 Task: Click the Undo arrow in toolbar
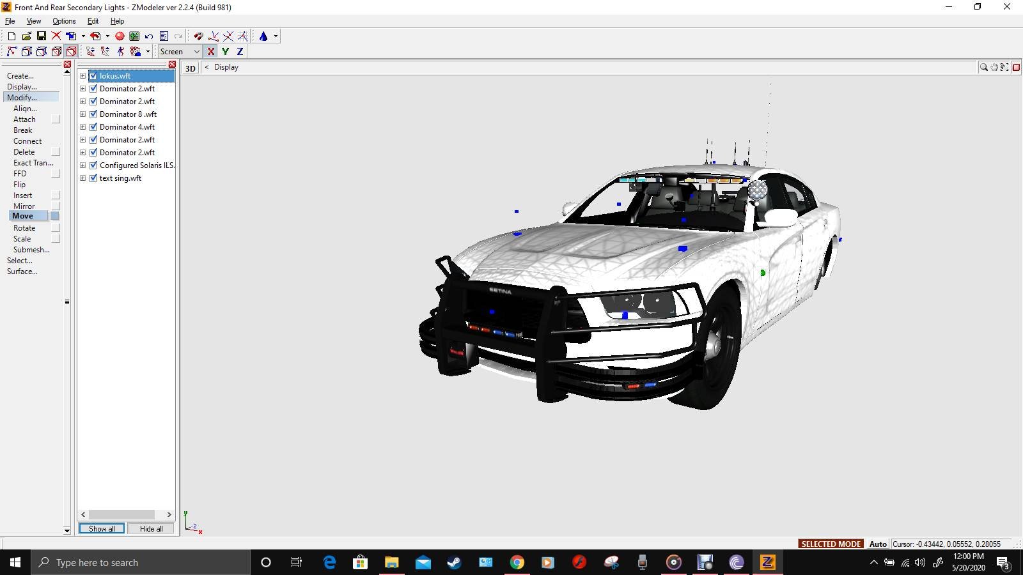[149, 36]
